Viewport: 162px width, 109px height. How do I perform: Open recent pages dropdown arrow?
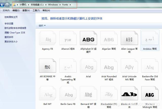pyautogui.click(x=11, y=5)
